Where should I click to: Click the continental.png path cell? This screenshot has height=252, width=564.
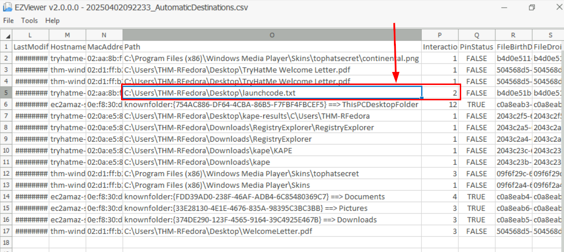tap(272, 59)
